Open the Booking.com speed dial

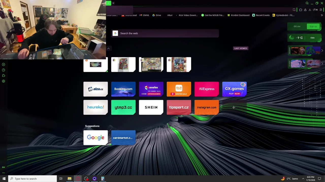pyautogui.click(x=123, y=89)
